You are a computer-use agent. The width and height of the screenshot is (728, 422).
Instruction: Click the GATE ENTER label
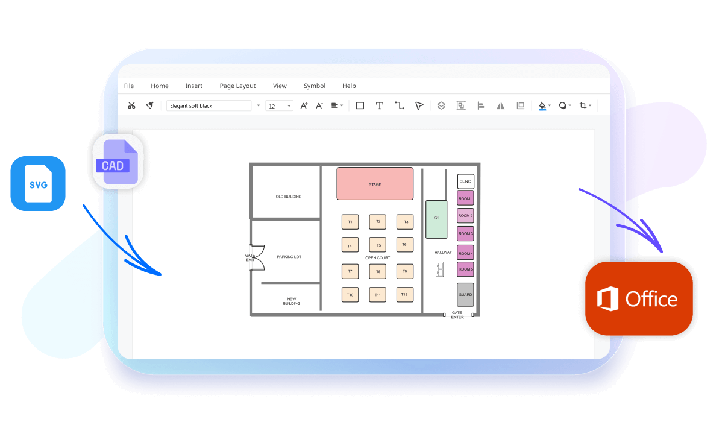(457, 315)
